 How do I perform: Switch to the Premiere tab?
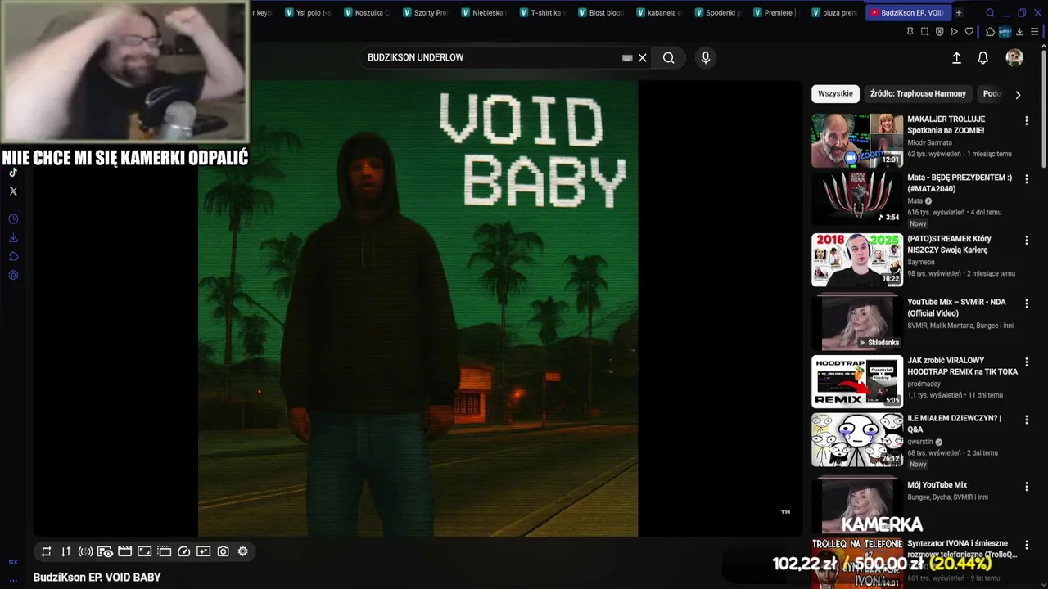[x=775, y=13]
